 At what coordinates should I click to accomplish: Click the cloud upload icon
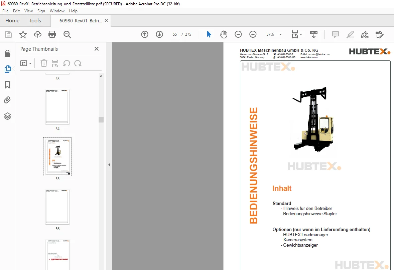pos(38,34)
